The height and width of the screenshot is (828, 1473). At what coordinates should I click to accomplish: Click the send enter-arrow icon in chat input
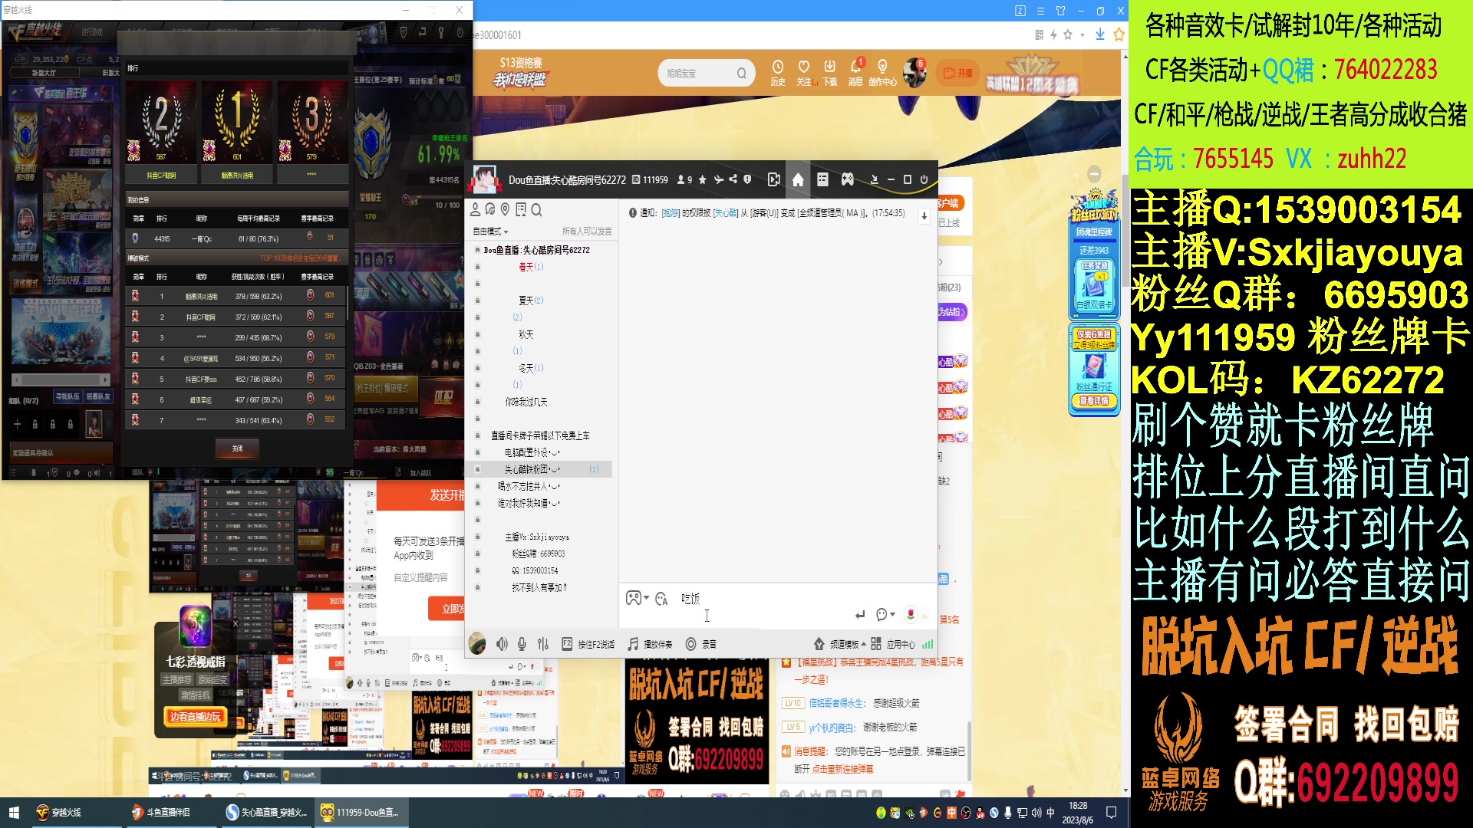[860, 614]
